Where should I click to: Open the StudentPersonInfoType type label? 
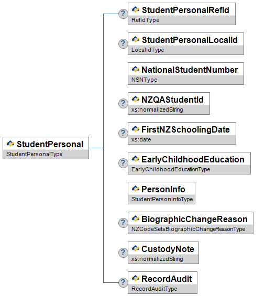coord(162,199)
